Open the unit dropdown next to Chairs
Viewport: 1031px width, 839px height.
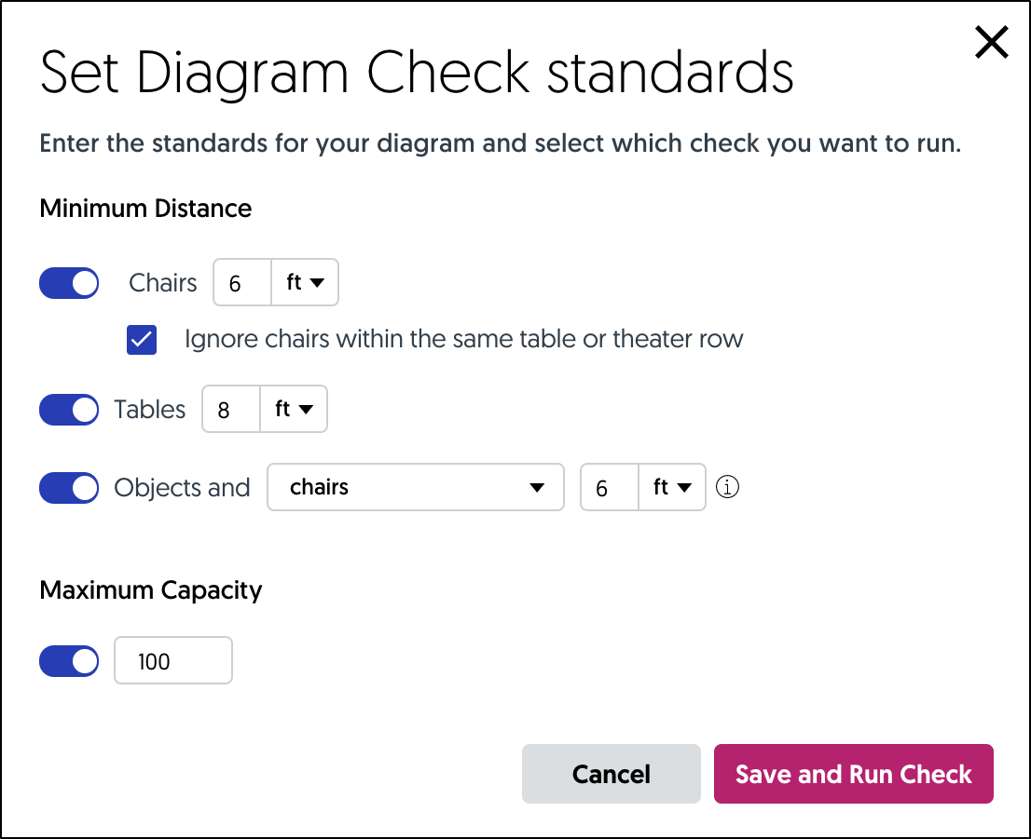(x=305, y=282)
